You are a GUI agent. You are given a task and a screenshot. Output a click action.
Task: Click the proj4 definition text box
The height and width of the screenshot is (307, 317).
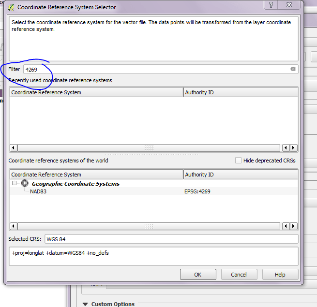tap(153, 256)
